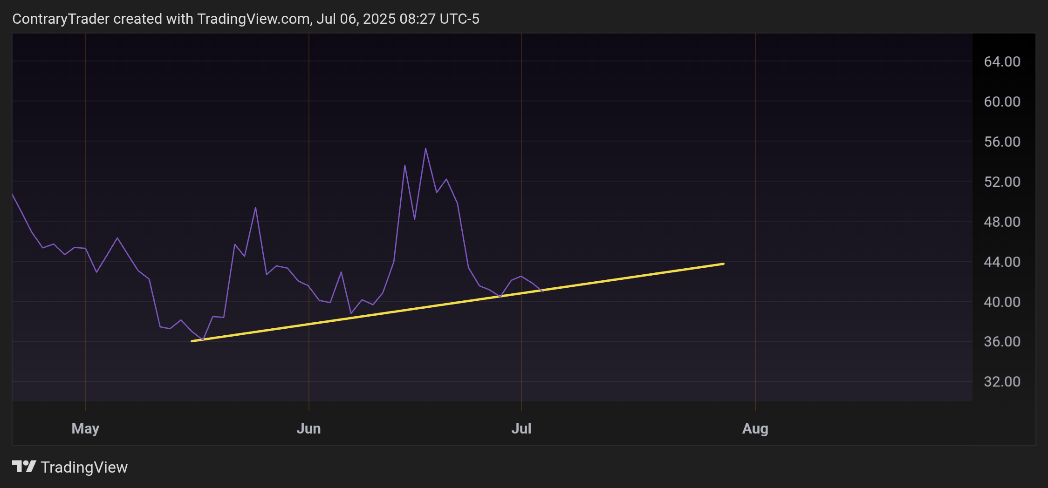Click the Jun label on time axis
Viewport: 1048px width, 488px height.
click(x=308, y=428)
